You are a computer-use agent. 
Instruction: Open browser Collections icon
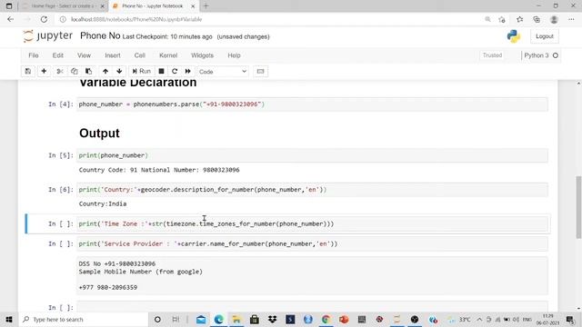[537, 19]
